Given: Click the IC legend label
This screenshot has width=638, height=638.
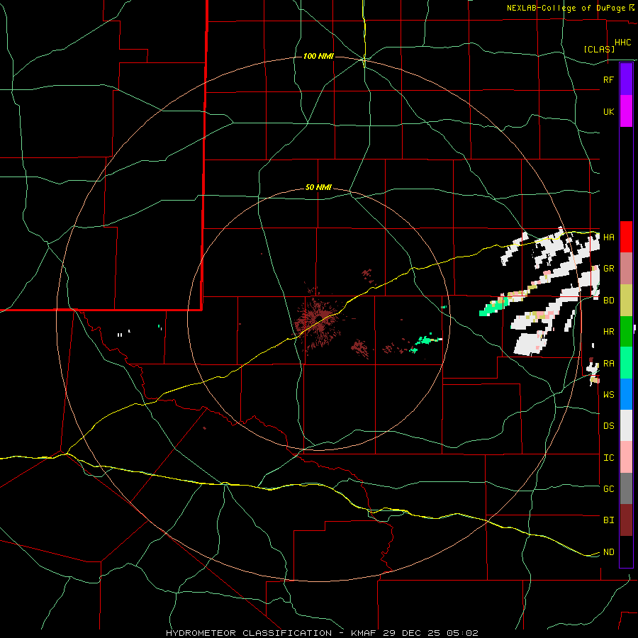Looking at the screenshot, I should pos(608,458).
